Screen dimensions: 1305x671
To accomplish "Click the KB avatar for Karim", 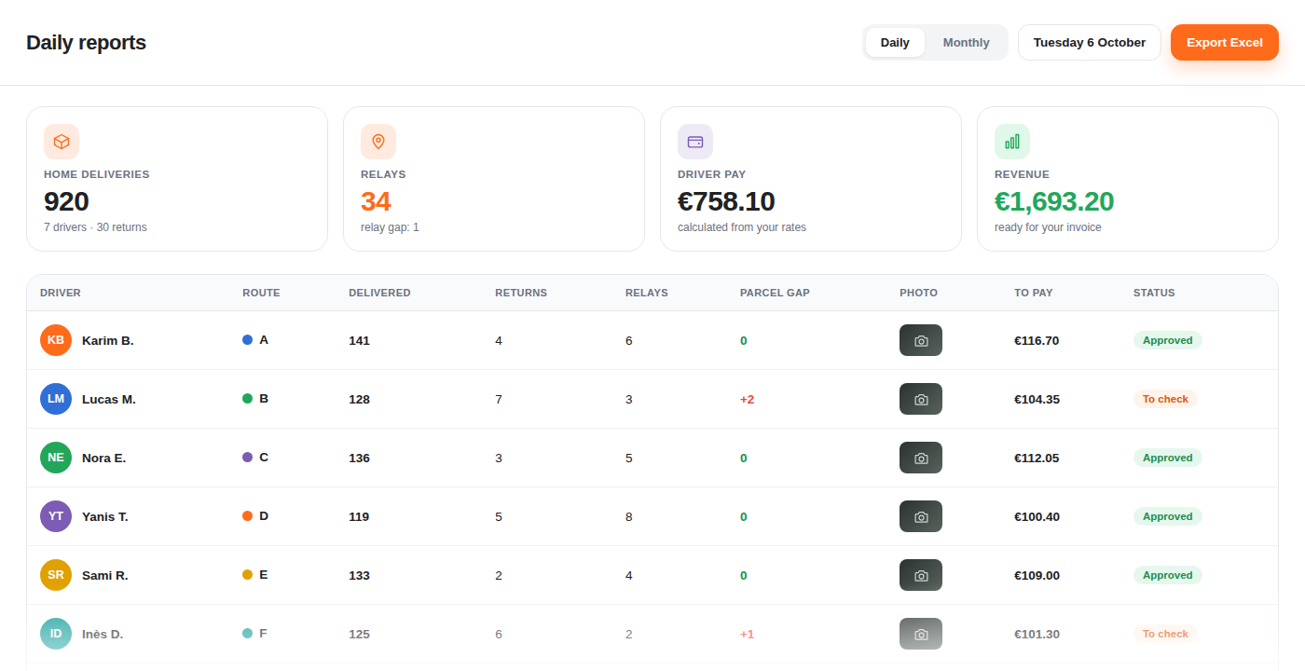I will [56, 340].
